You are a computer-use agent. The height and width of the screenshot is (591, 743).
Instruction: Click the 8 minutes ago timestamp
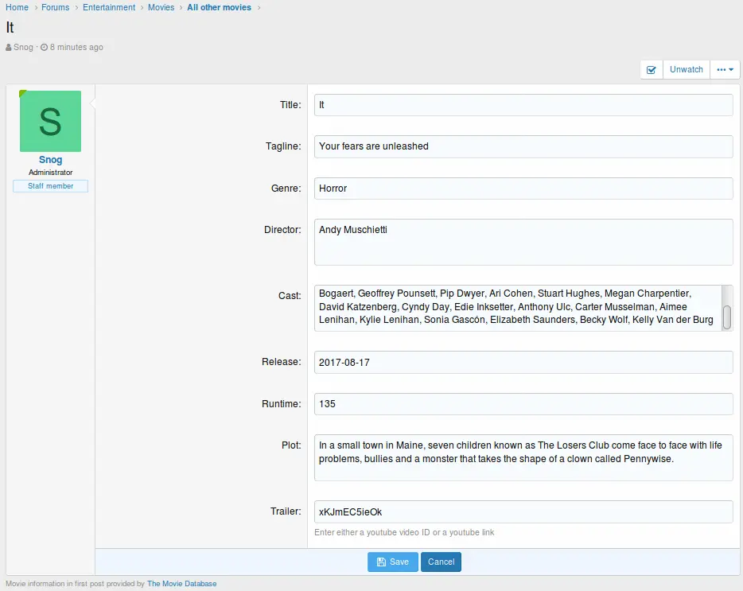76,48
